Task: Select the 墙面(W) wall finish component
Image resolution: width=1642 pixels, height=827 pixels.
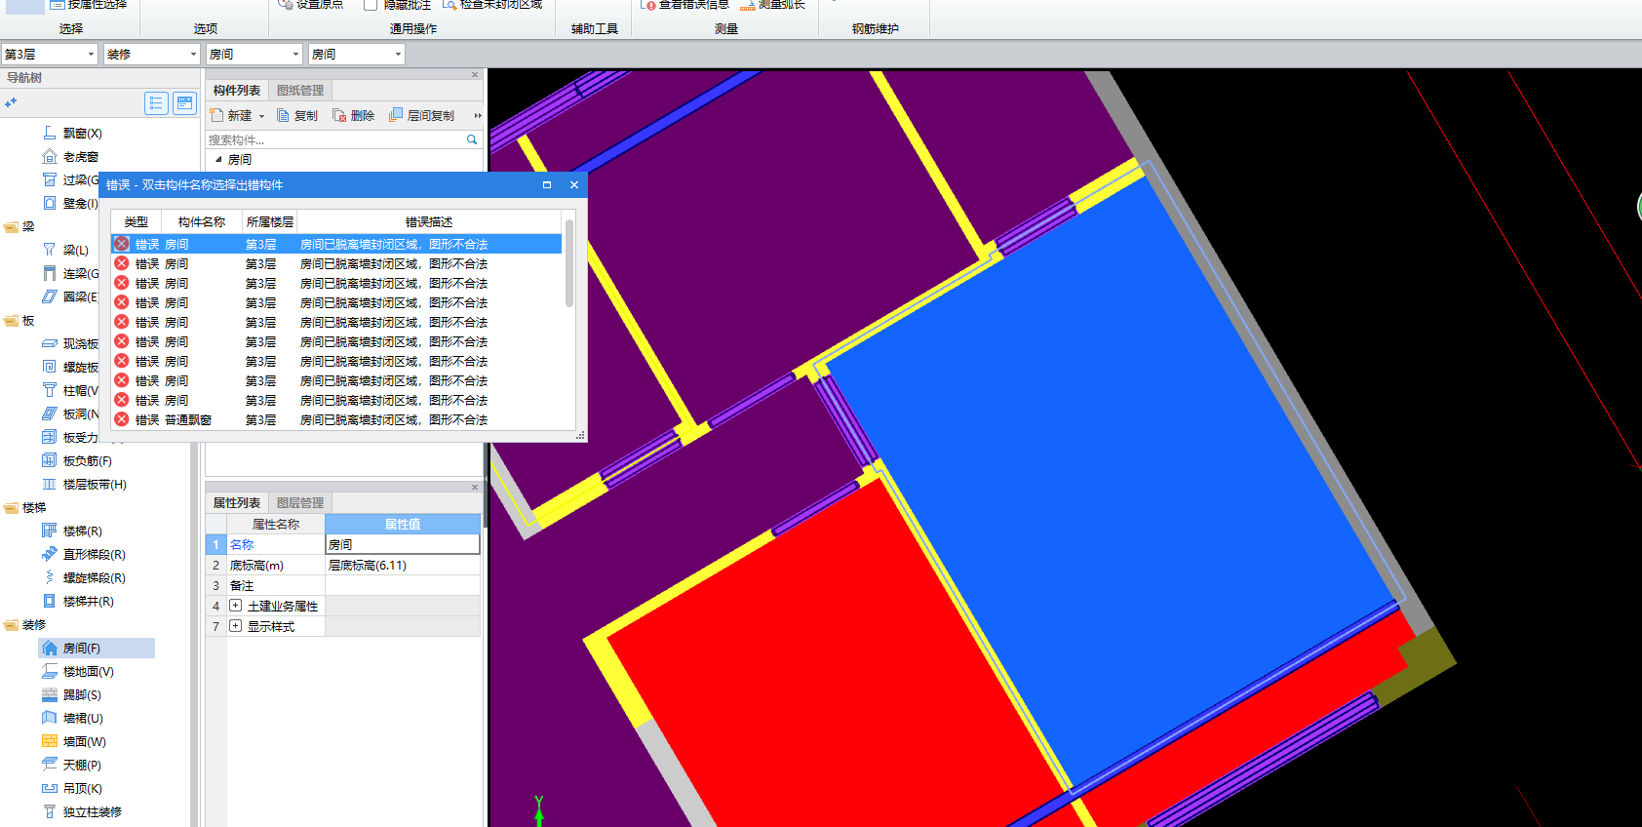Action: (x=74, y=741)
